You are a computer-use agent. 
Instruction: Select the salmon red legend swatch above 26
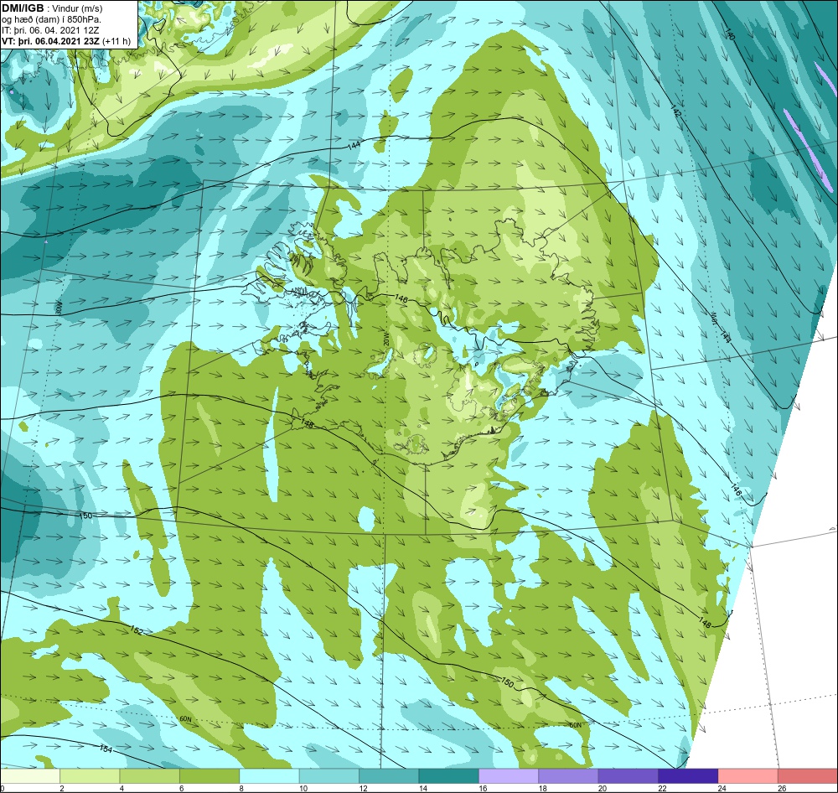click(808, 776)
